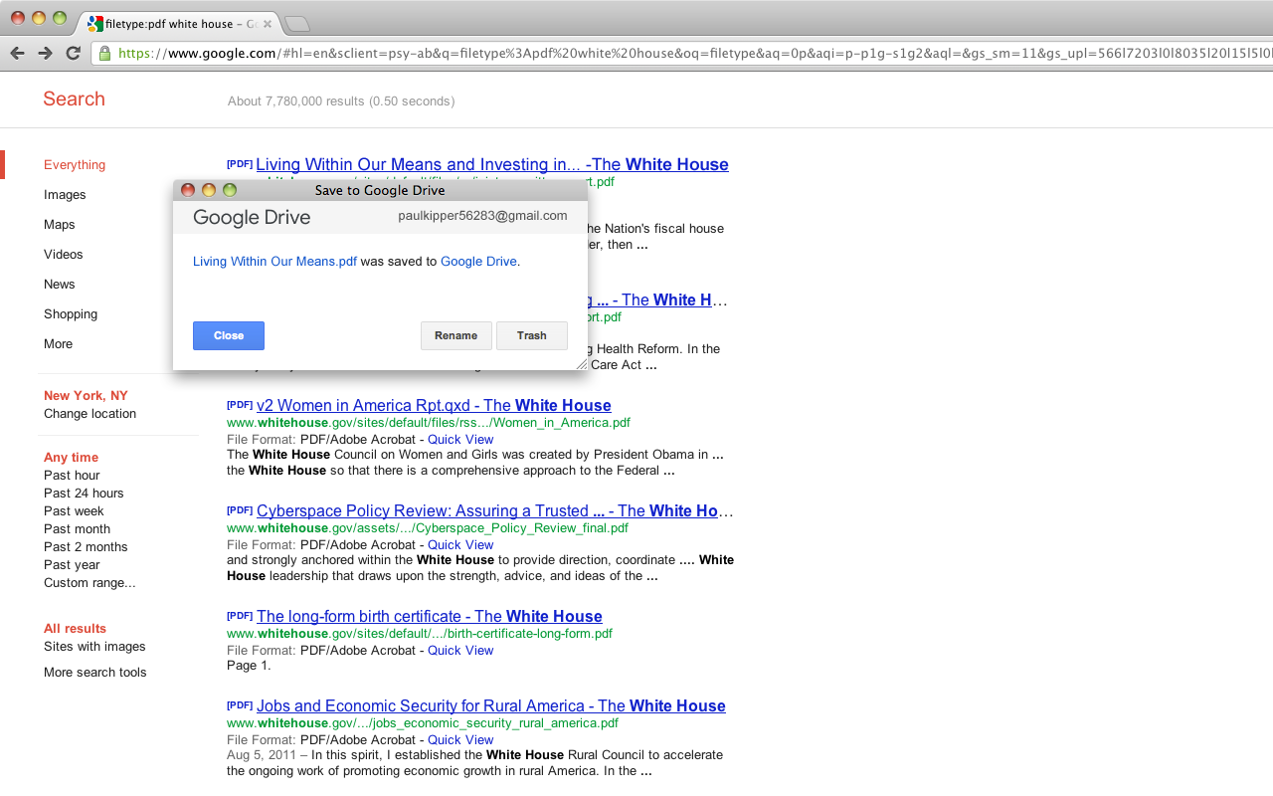Open a new browser tab
Viewport: 1273px width, 796px height.
(x=296, y=24)
